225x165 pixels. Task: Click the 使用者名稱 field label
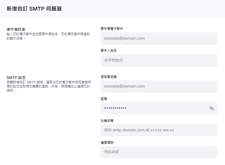click(108, 77)
